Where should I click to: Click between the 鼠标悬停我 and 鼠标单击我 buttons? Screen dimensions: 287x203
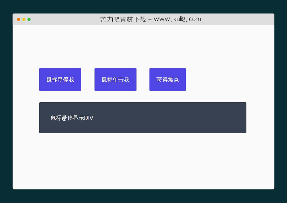tap(87, 79)
